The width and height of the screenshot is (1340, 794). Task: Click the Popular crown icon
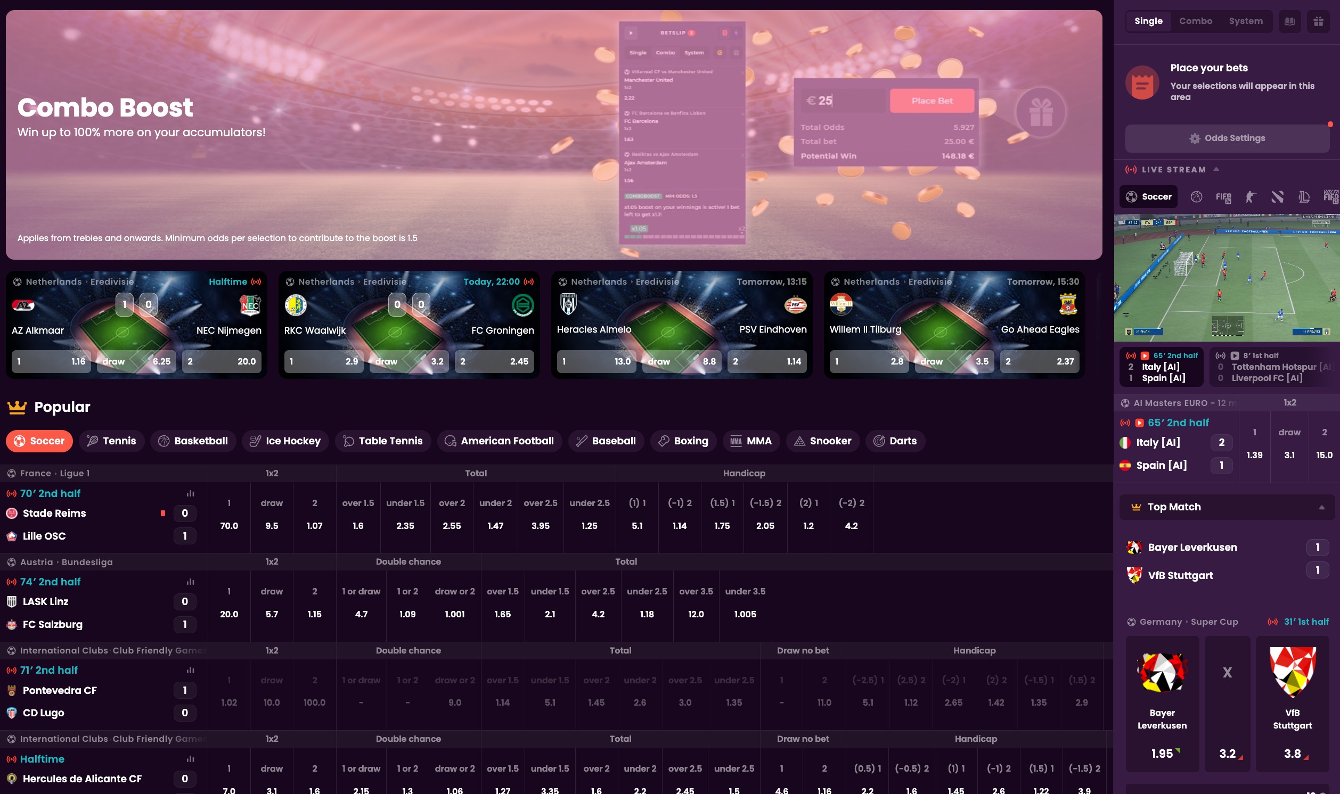coord(17,407)
